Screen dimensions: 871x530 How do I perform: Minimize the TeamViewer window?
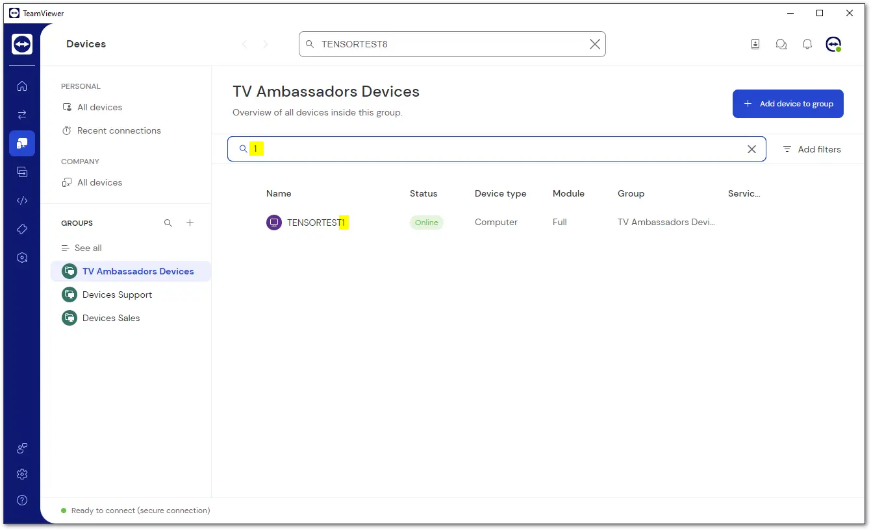pos(790,13)
